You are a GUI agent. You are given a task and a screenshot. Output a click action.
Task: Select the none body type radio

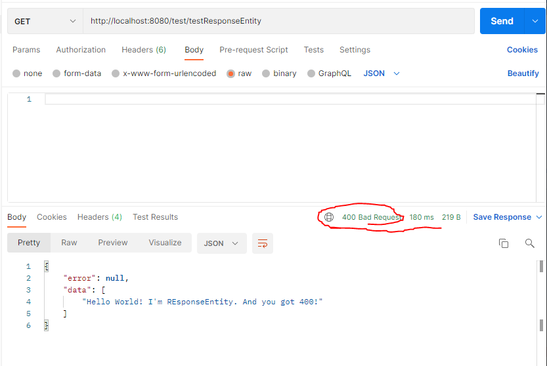(16, 73)
